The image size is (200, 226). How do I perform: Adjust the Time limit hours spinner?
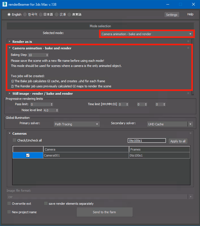(127, 104)
